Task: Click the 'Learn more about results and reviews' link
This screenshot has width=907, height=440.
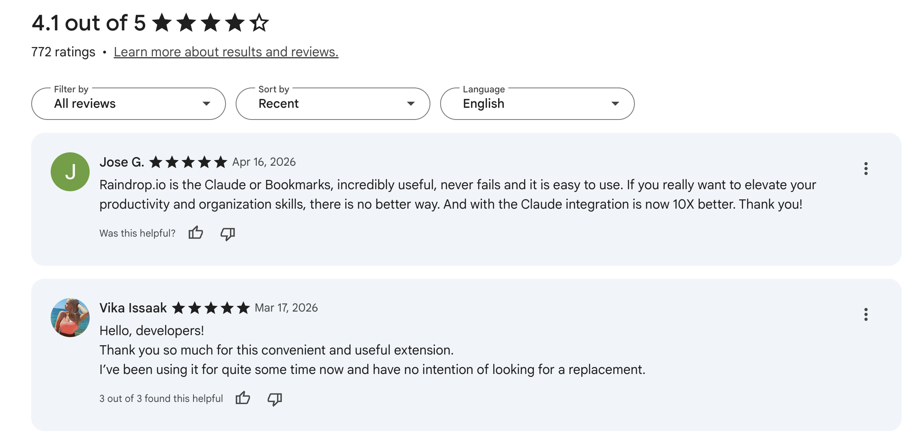Action: (226, 52)
